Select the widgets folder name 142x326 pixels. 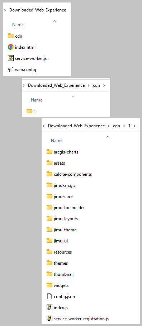(x=61, y=285)
